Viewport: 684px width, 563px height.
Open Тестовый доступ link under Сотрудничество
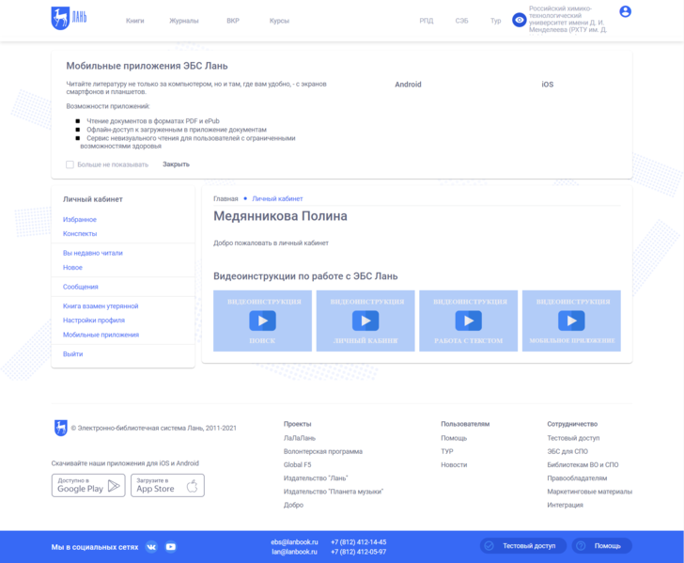[x=573, y=438]
